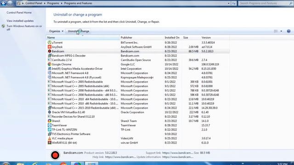Viewport: 294px width, 165px height.
Task: Sort by Version column header
Action: (x=215, y=38)
